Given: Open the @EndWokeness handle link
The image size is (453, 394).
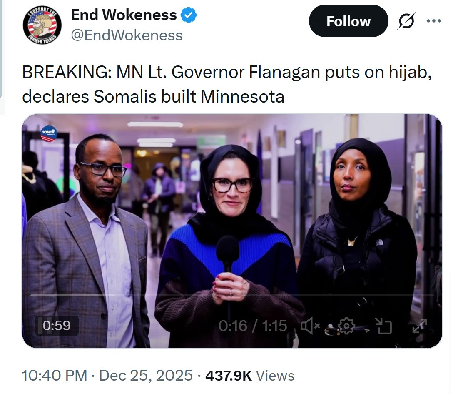Looking at the screenshot, I should (x=127, y=35).
